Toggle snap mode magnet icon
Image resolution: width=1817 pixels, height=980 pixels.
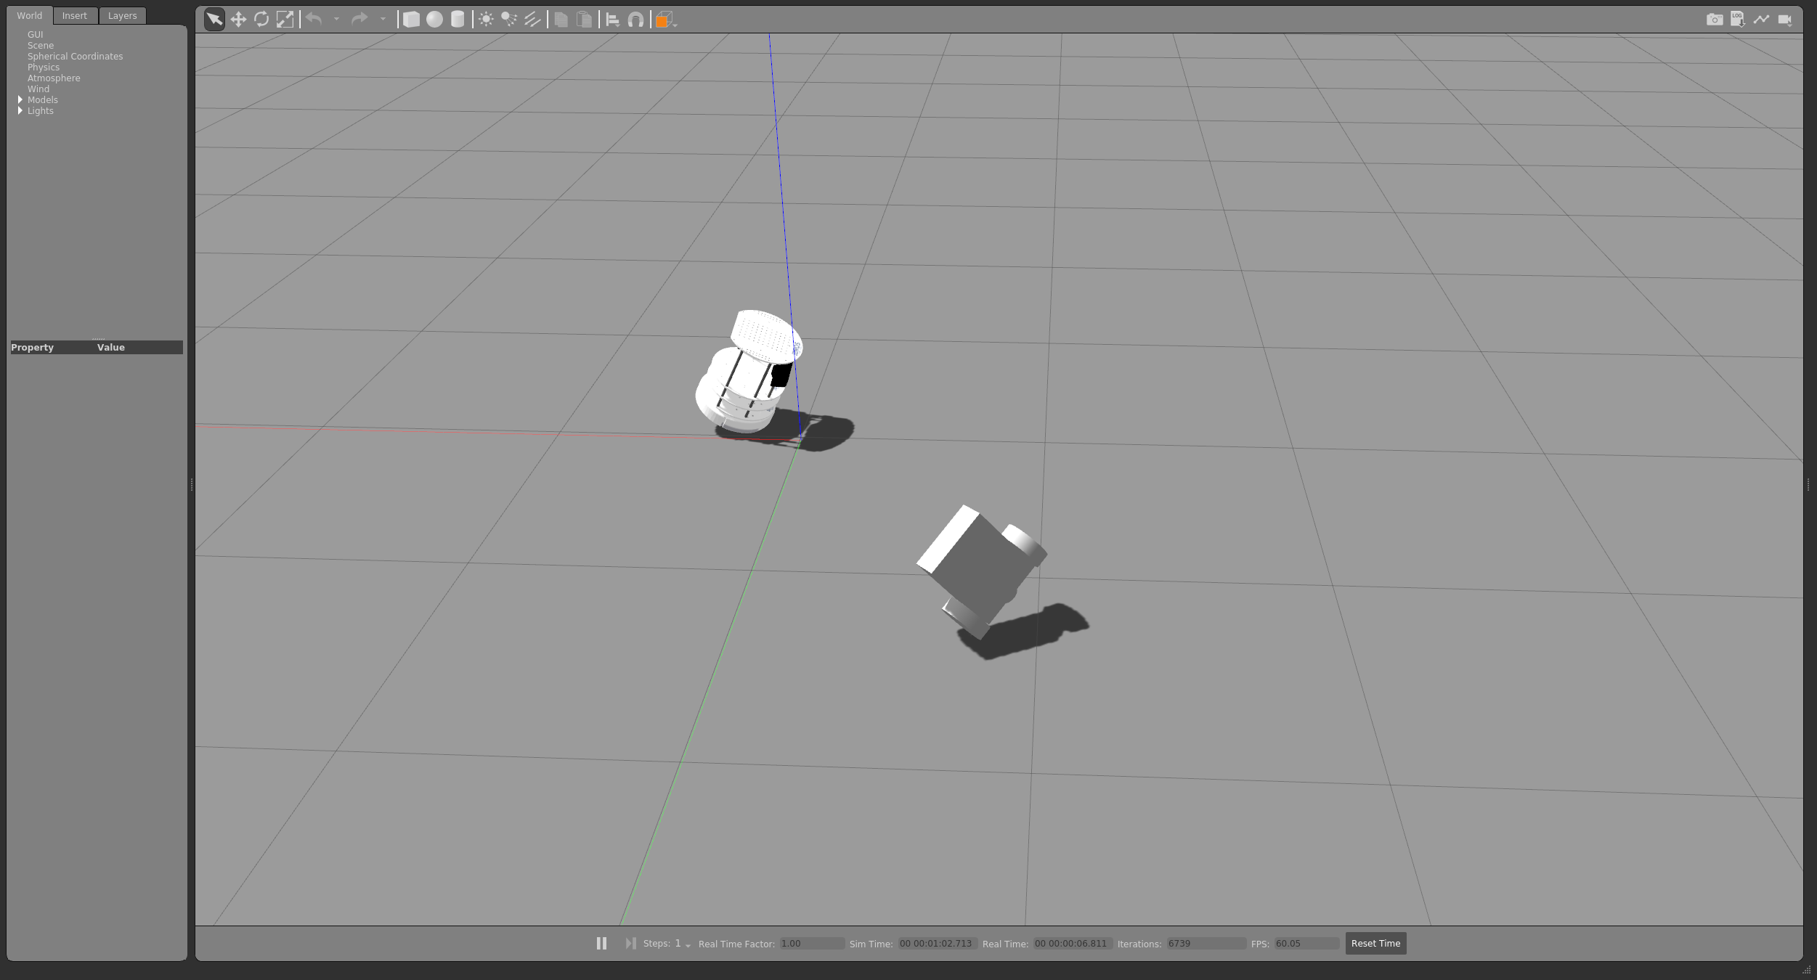tap(635, 20)
